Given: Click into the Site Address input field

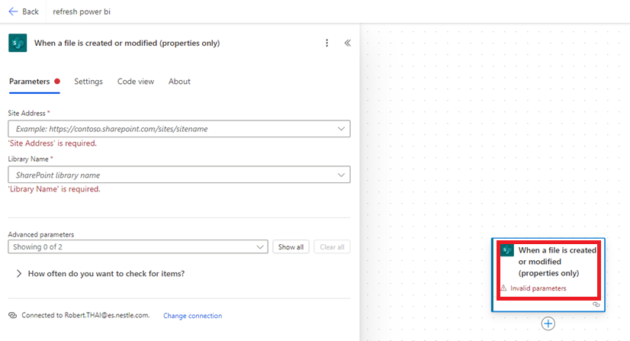Looking at the screenshot, I should 168,129.
